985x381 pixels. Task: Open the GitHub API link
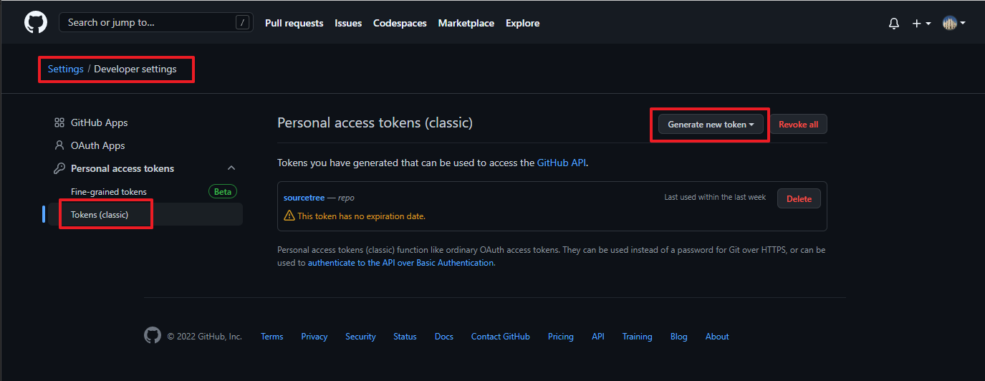(562, 163)
